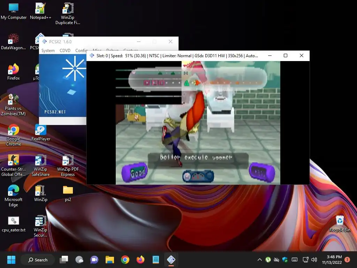This screenshot has height=268, width=357.
Task: Click the network tray icon
Action: [x=305, y=260]
